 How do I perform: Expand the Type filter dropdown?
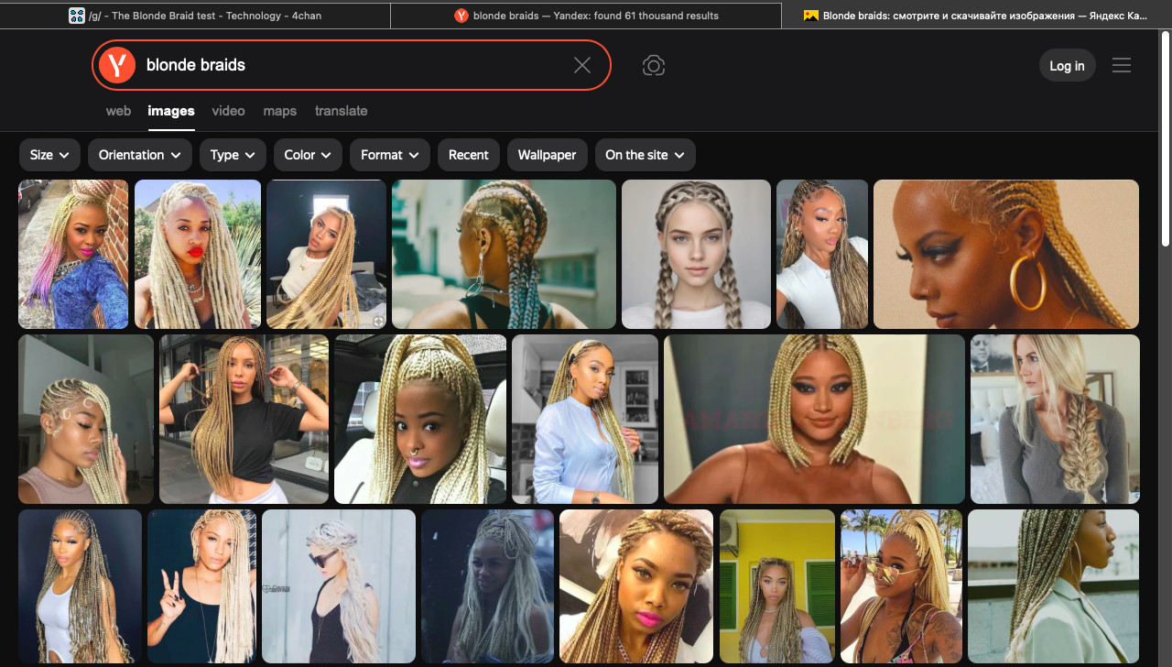(x=233, y=155)
